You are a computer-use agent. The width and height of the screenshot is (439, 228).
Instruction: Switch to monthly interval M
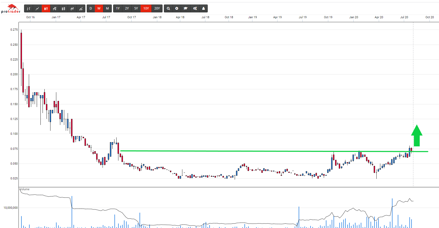pos(107,8)
